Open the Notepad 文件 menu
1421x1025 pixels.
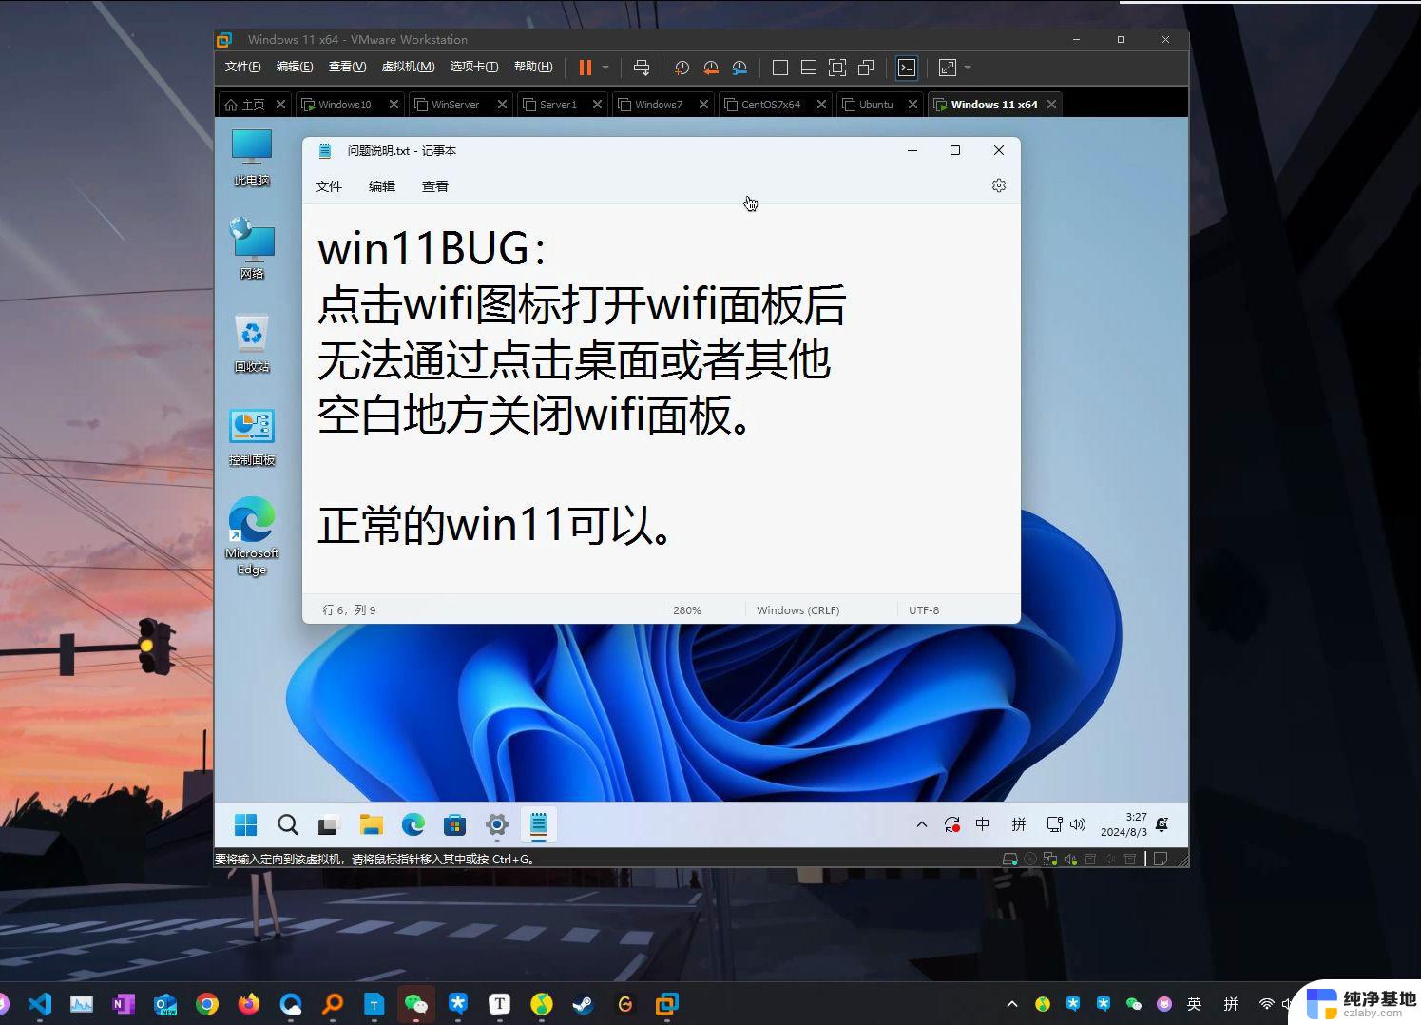pyautogui.click(x=329, y=186)
